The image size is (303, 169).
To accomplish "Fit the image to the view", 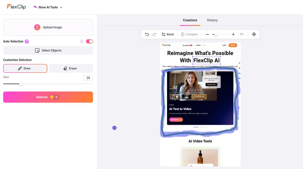I will coord(242,34).
